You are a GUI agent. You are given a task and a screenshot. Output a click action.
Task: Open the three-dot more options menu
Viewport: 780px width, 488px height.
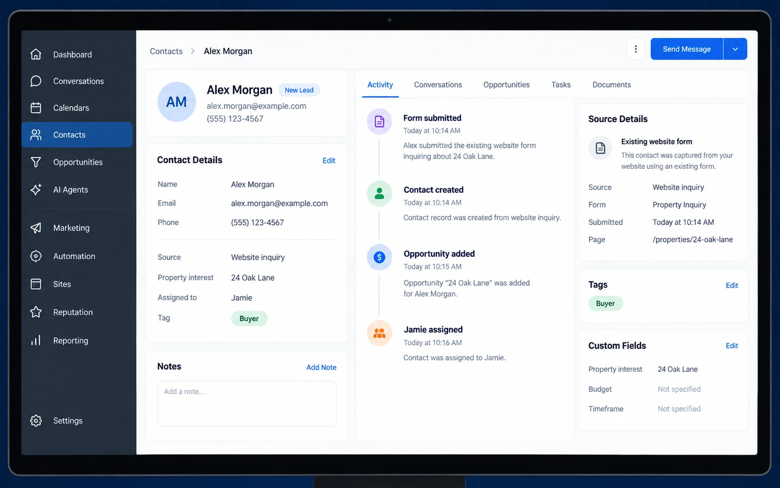click(x=636, y=49)
